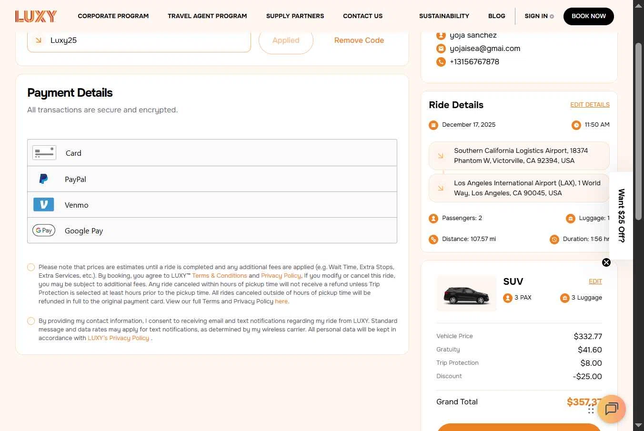Open Contact Us page

[363, 16]
